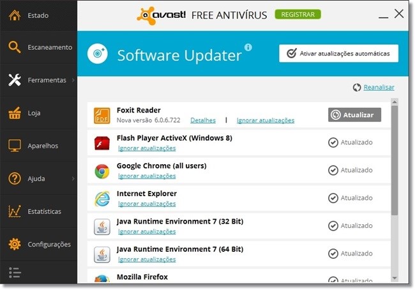Click the bottom-left list menu icon
415x290 pixels.
coord(15,273)
